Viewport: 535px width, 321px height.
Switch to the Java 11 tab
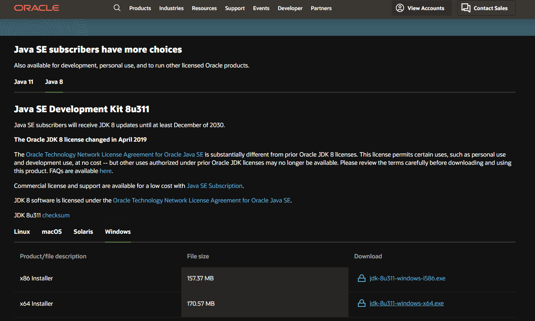point(24,82)
